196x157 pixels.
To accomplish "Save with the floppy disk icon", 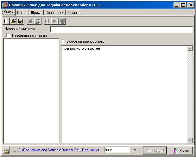I will [21, 21].
